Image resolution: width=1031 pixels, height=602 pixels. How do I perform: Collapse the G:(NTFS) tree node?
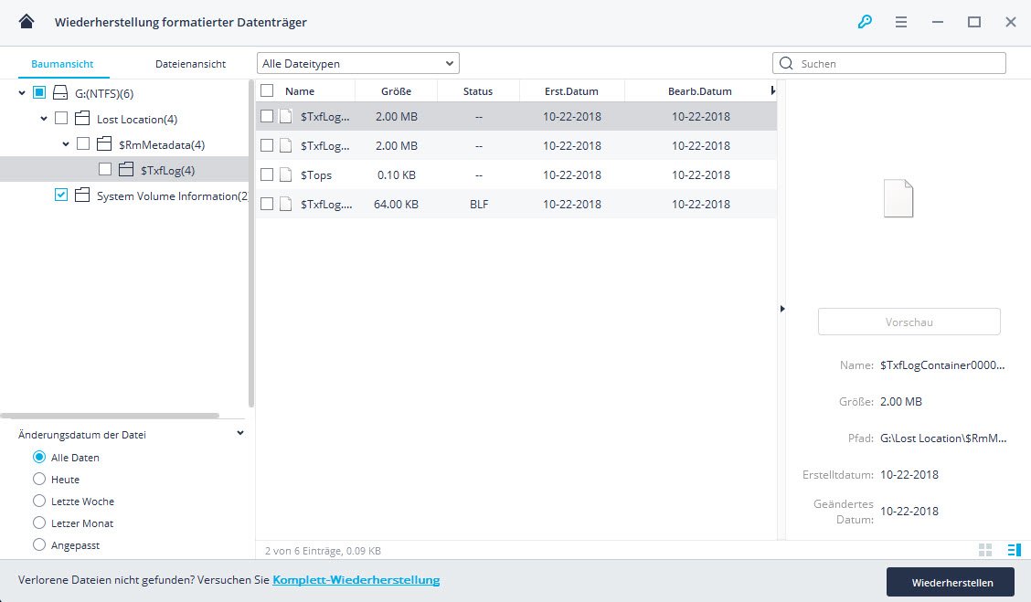[x=22, y=92]
